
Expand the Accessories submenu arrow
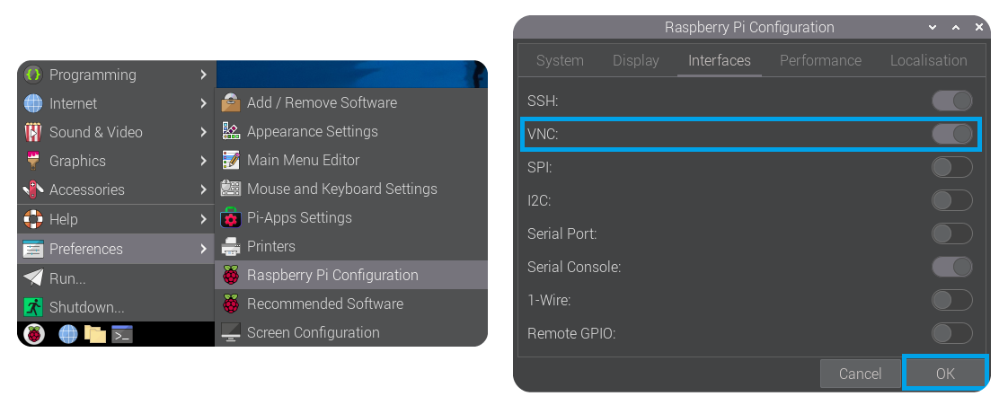203,189
